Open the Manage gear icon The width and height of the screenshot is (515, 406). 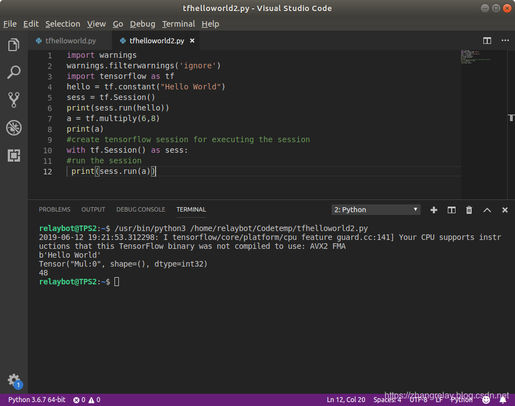tap(14, 380)
